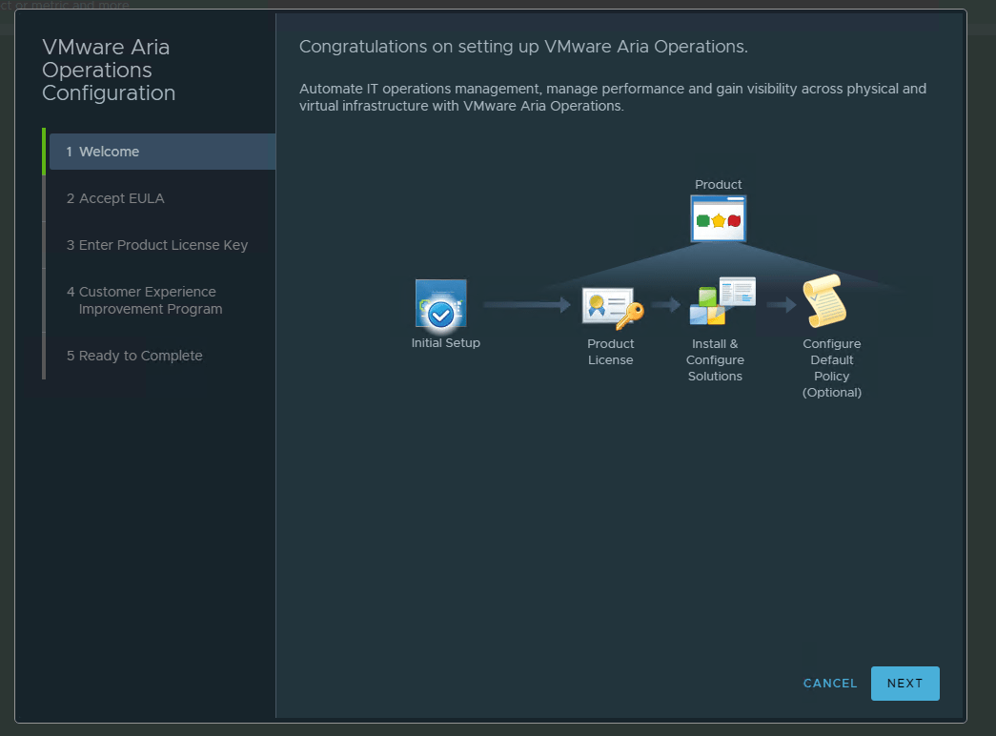Viewport: 996px width, 736px height.
Task: Click the Congratulations heading text
Action: (523, 47)
